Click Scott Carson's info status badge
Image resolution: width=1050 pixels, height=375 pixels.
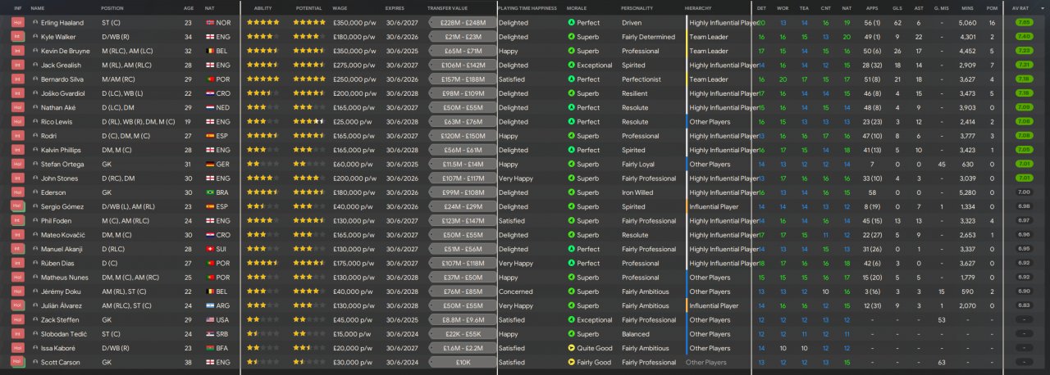(x=17, y=362)
